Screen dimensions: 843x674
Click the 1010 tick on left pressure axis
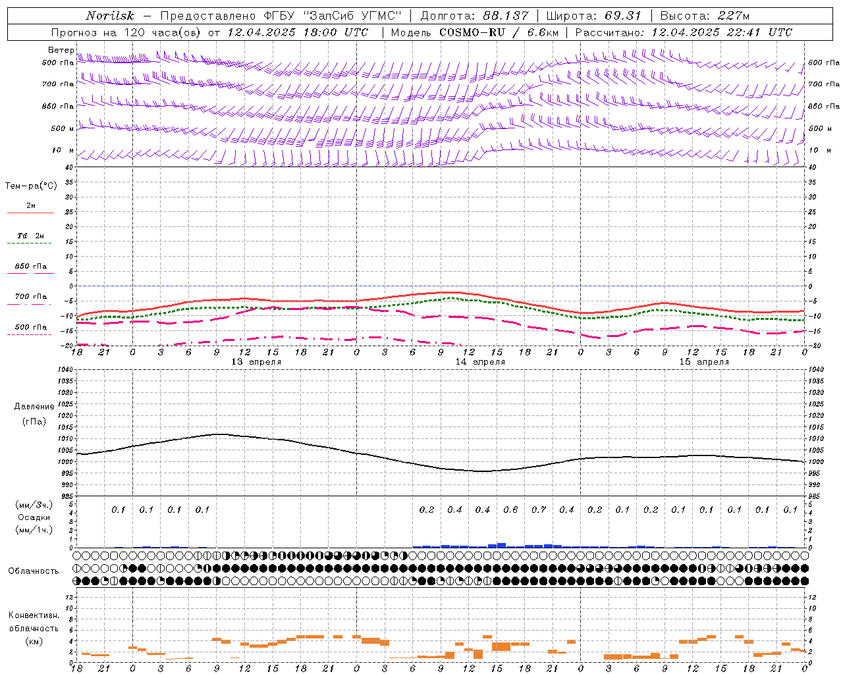(67, 439)
